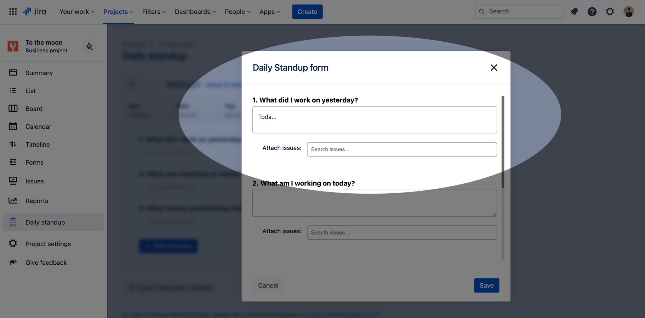Expand the Dashboards dropdown
The width and height of the screenshot is (645, 318).
pyautogui.click(x=195, y=11)
